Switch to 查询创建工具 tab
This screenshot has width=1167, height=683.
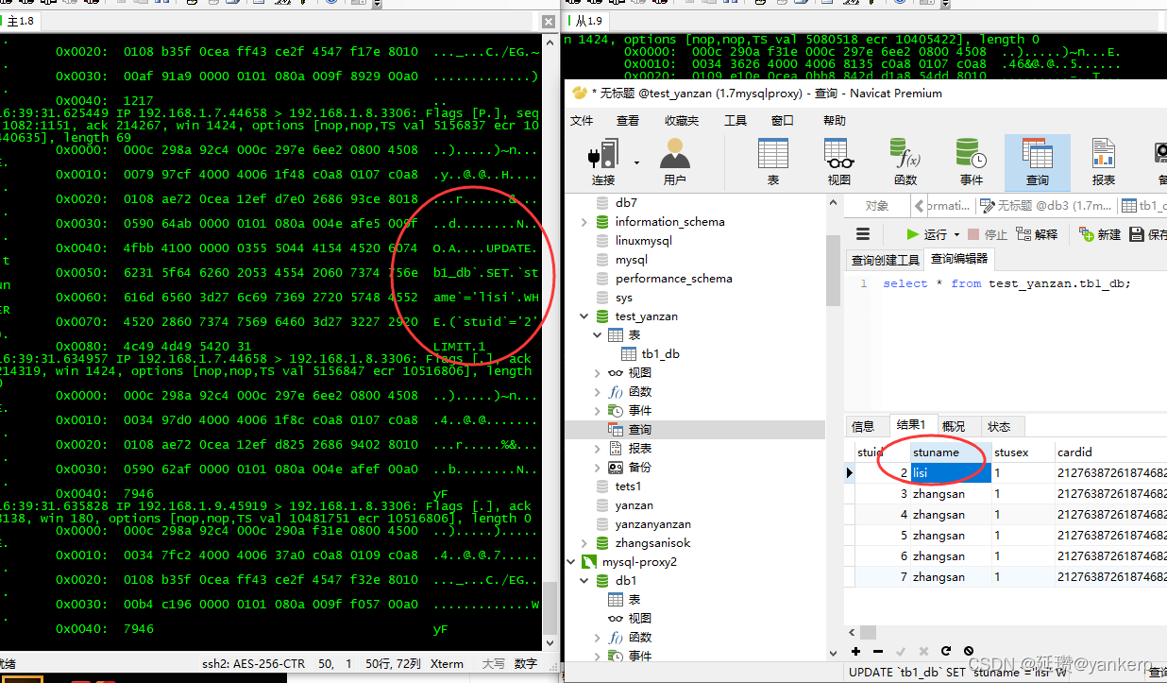pyautogui.click(x=886, y=260)
